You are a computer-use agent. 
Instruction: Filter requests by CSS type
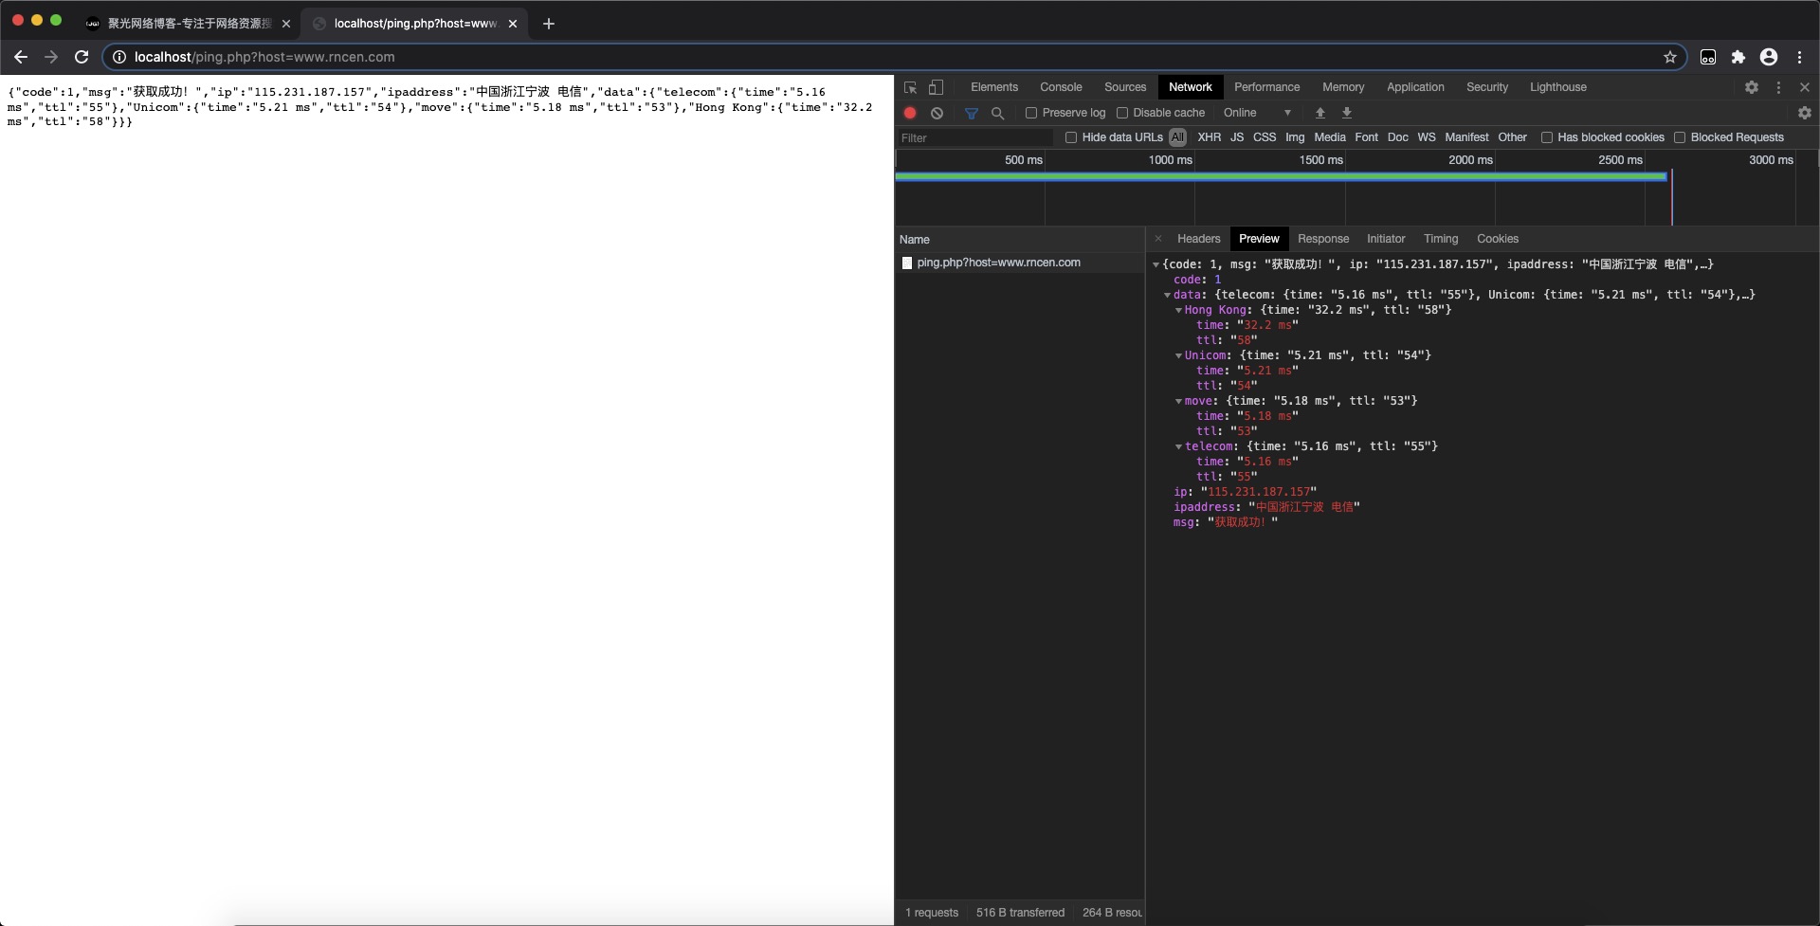tap(1265, 137)
